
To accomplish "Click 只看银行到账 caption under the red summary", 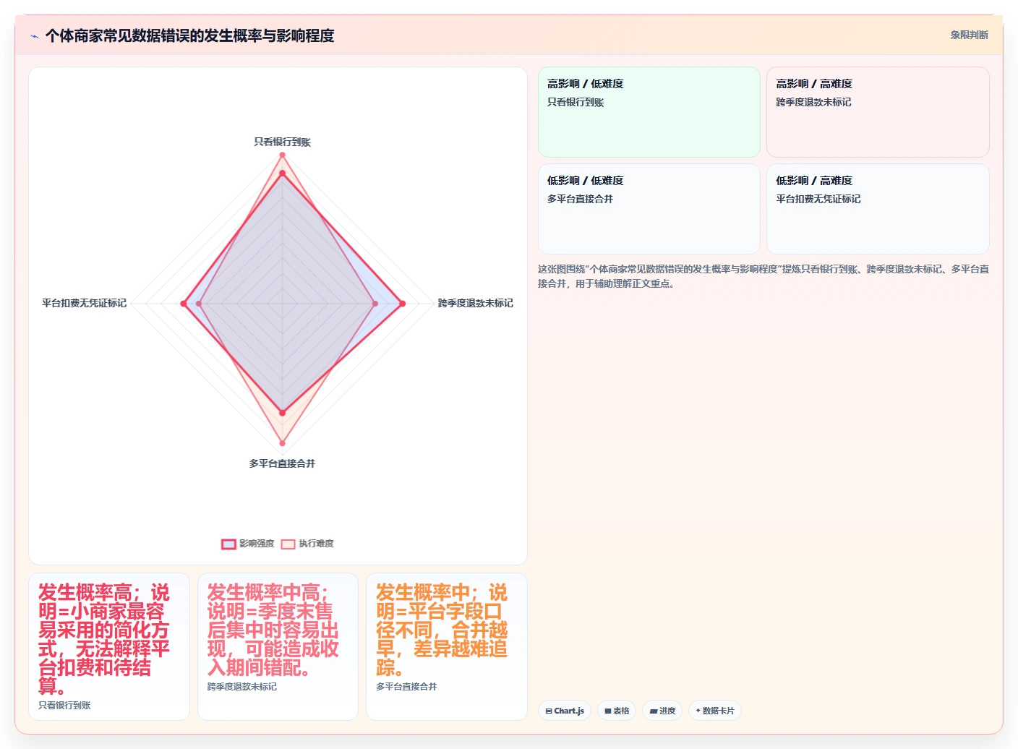I will pyautogui.click(x=64, y=705).
